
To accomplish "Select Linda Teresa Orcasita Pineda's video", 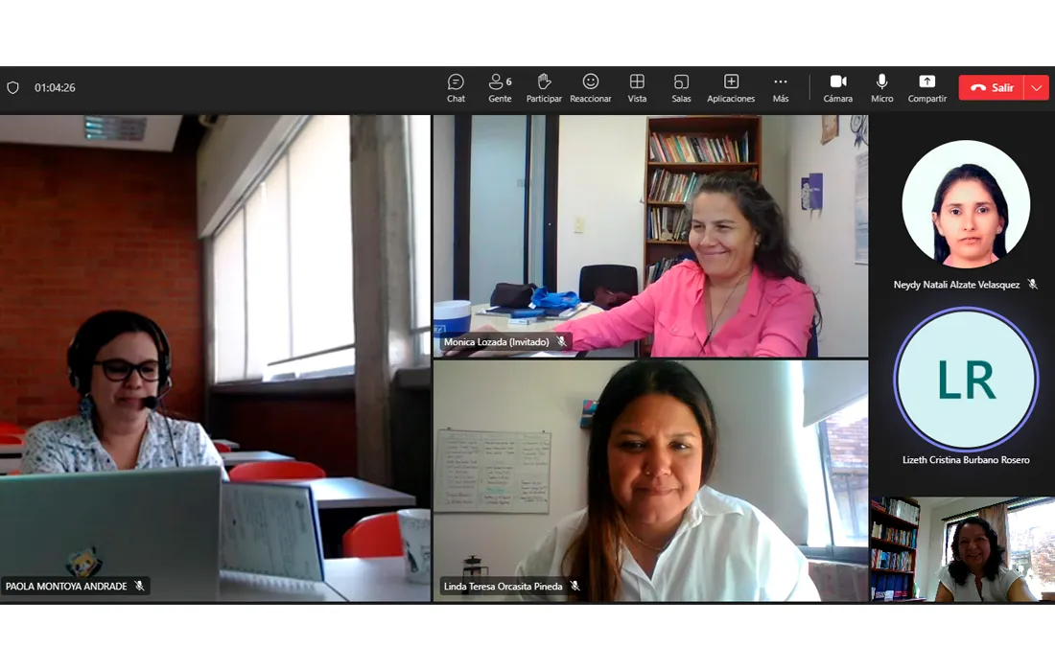I will [650, 481].
